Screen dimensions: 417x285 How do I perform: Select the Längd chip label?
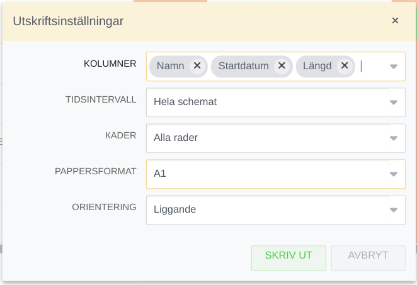(317, 66)
